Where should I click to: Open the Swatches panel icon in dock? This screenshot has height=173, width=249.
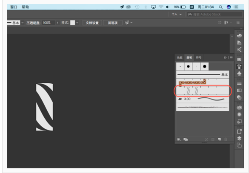(x=239, y=60)
